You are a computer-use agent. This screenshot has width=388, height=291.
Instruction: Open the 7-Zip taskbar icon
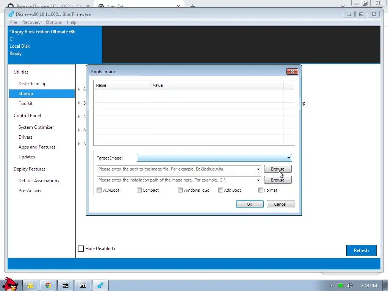(x=83, y=286)
